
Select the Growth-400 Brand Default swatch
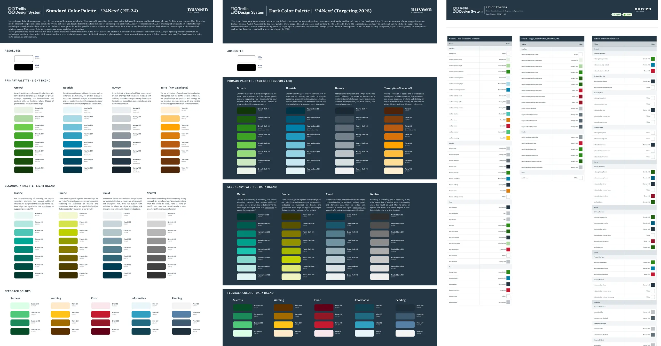pos(24,144)
